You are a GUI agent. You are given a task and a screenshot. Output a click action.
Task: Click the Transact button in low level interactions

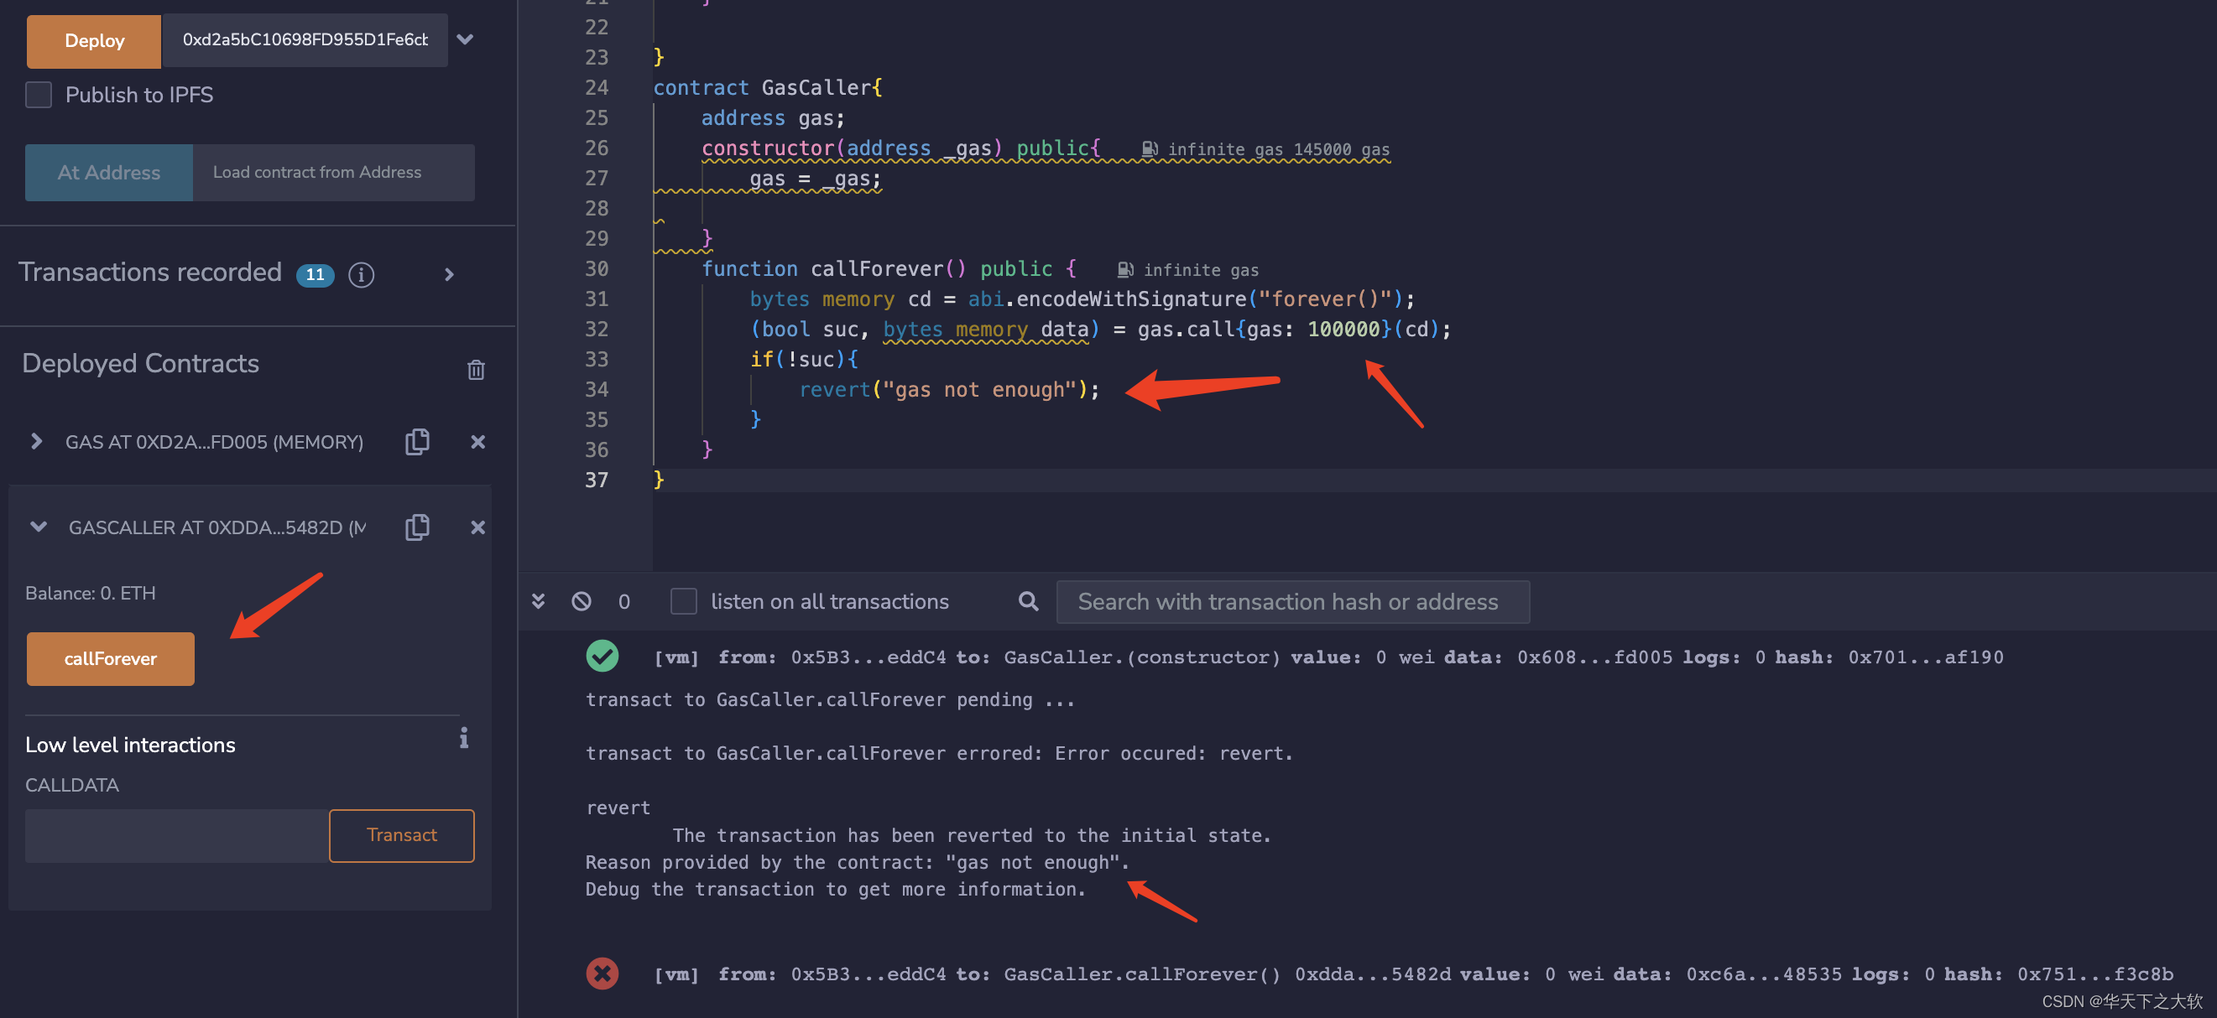402,834
